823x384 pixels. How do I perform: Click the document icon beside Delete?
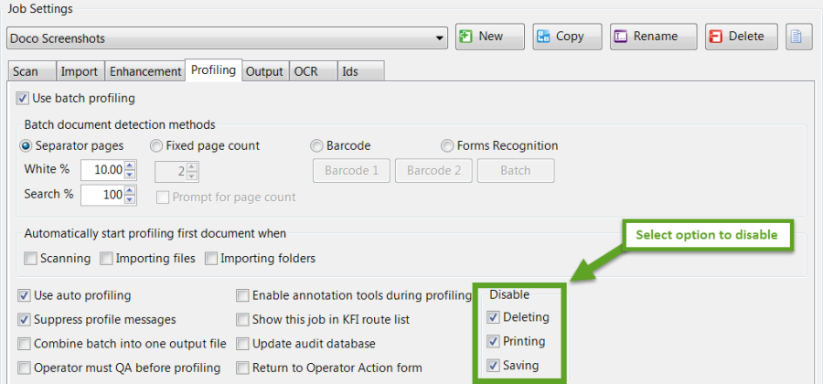(x=798, y=37)
